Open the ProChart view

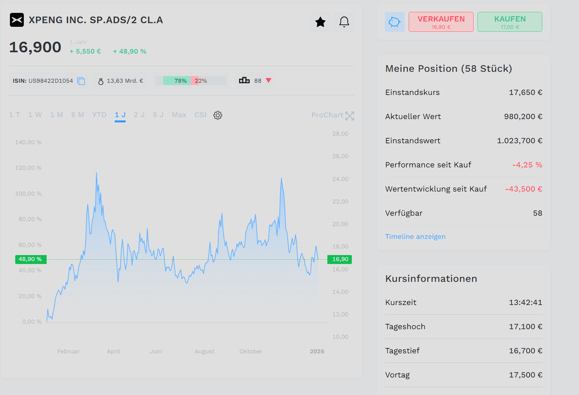pos(327,115)
